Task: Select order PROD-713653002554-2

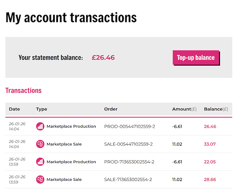Action: (129, 162)
